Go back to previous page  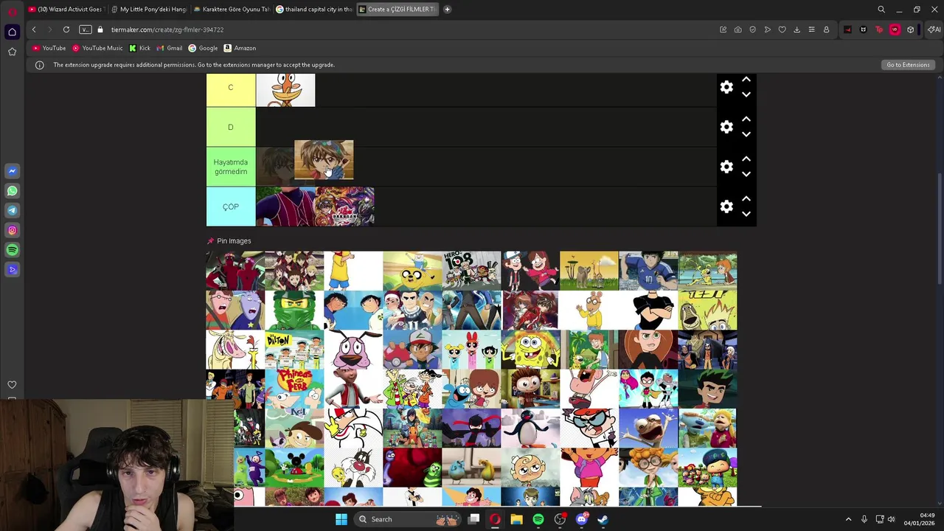34,29
